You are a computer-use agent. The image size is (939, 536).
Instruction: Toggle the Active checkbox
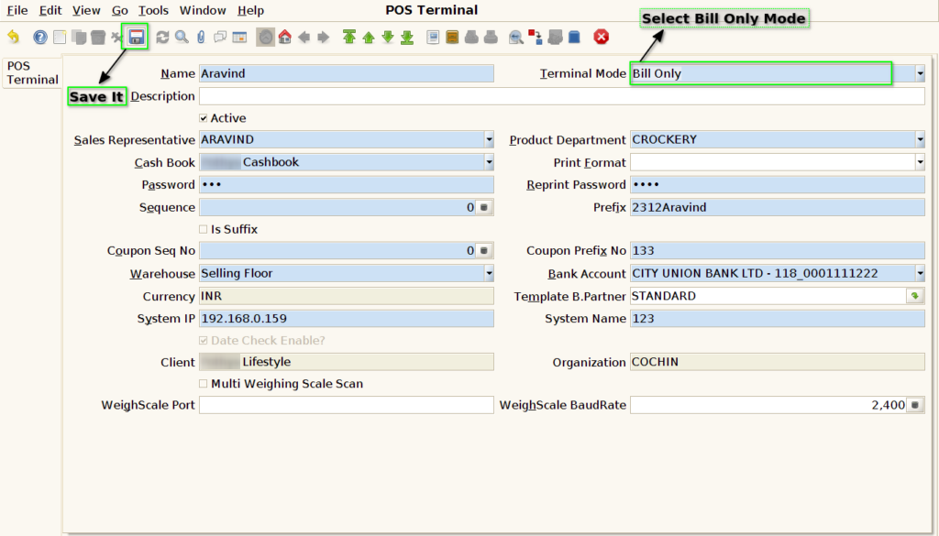point(204,118)
